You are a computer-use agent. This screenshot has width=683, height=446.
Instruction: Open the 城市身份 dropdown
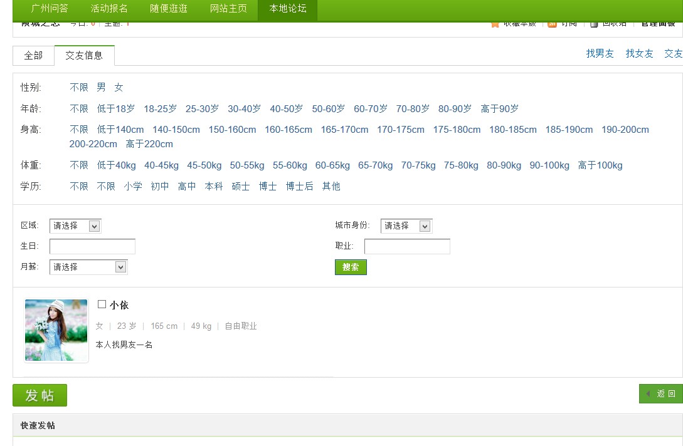pos(406,226)
